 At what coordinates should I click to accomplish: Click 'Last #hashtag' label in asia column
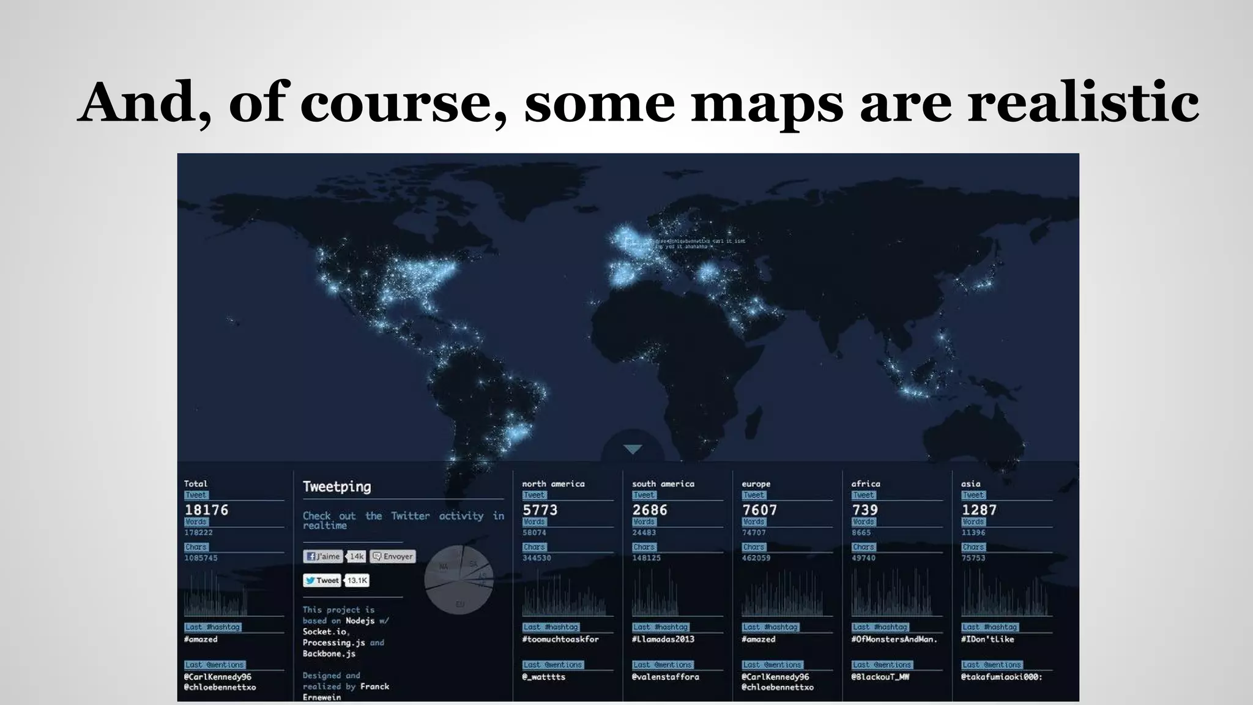pos(989,627)
